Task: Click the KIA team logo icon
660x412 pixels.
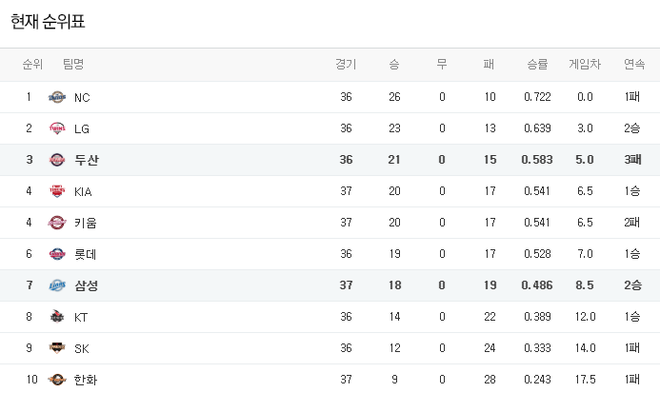Action: pos(57,191)
